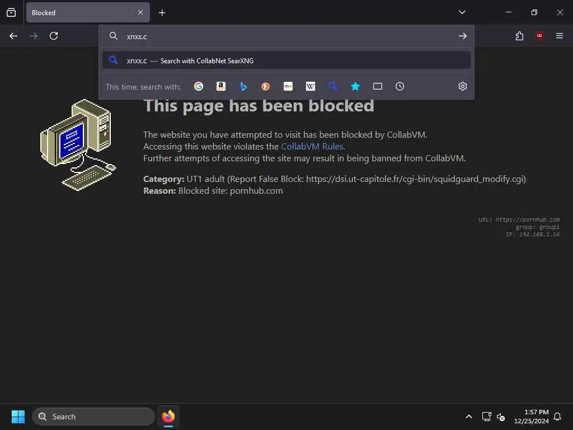Click the retro computer illustration
Viewport: 573px width, 430px height.
[x=78, y=145]
